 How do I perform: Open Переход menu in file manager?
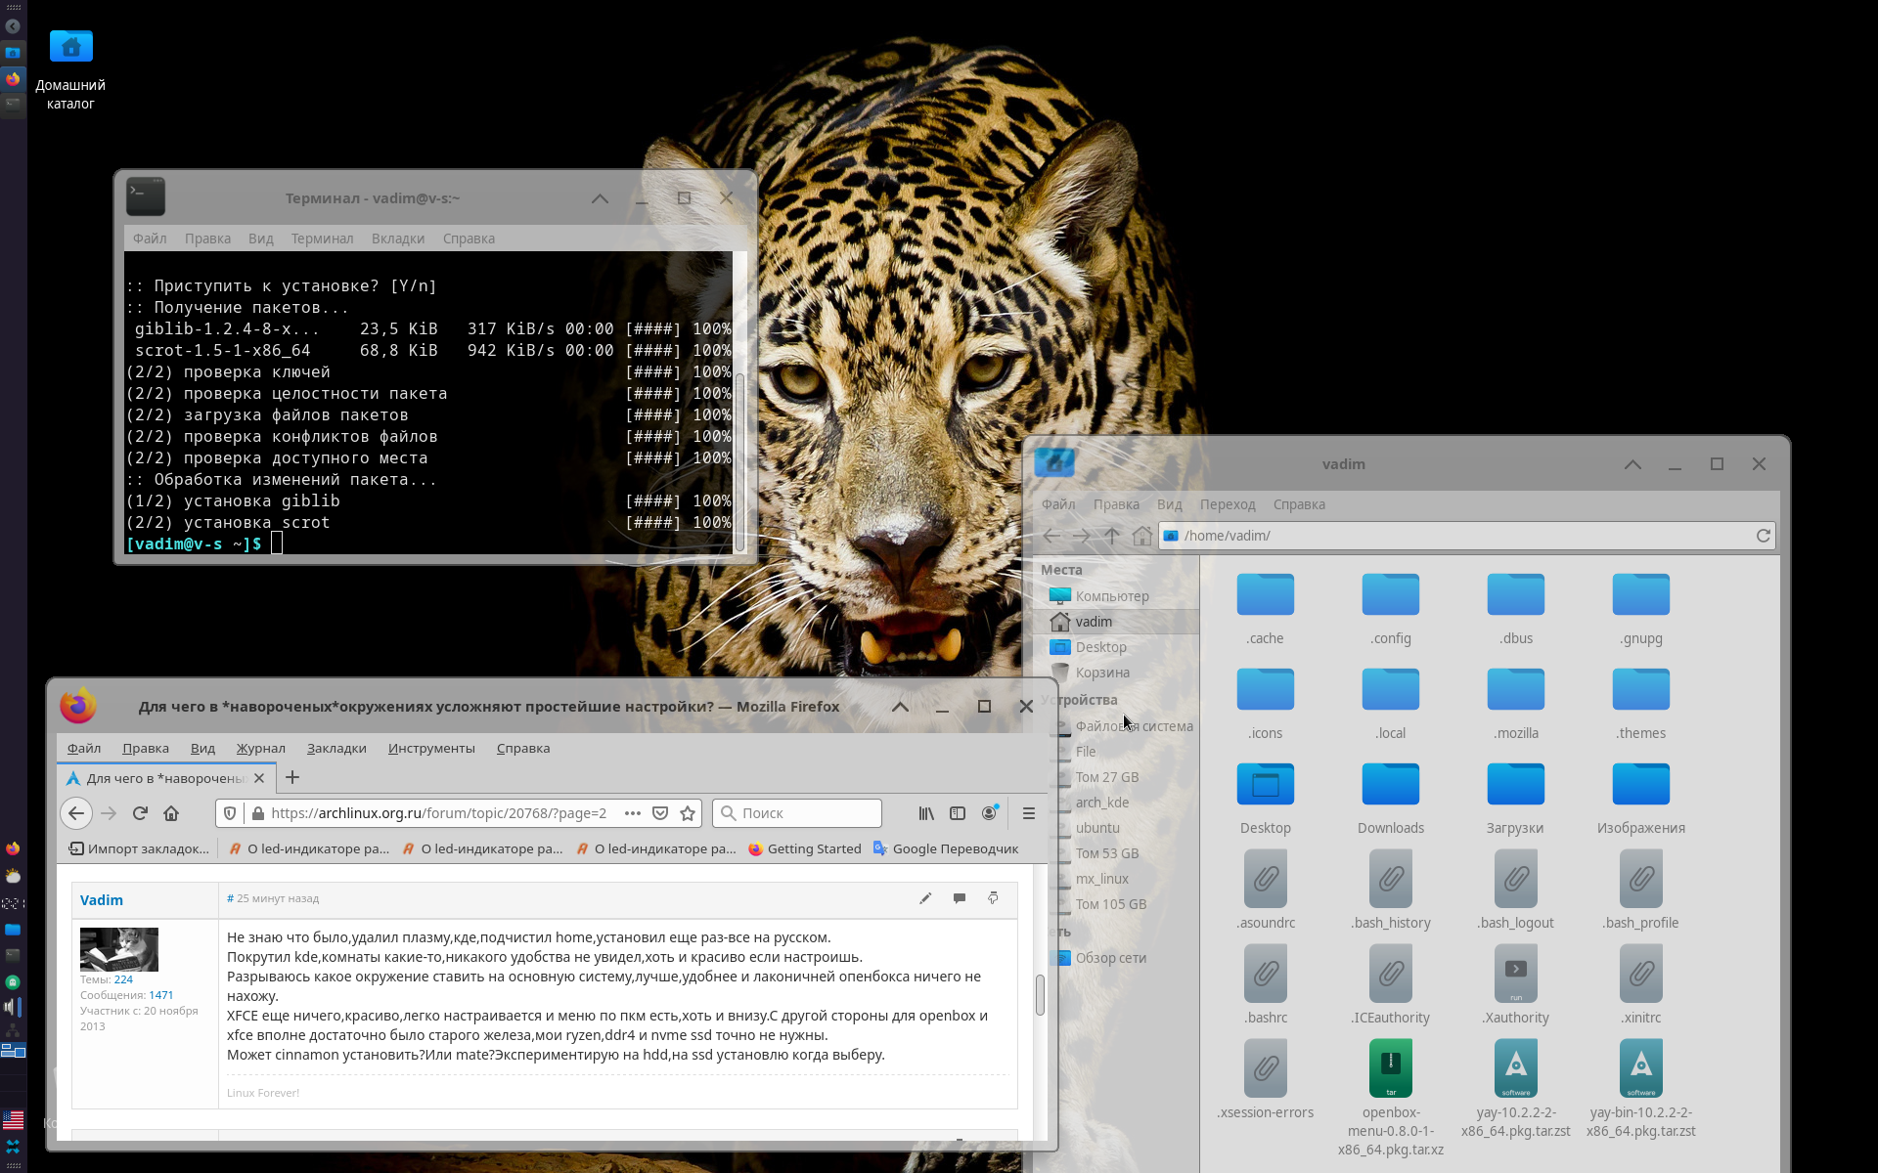point(1227,504)
